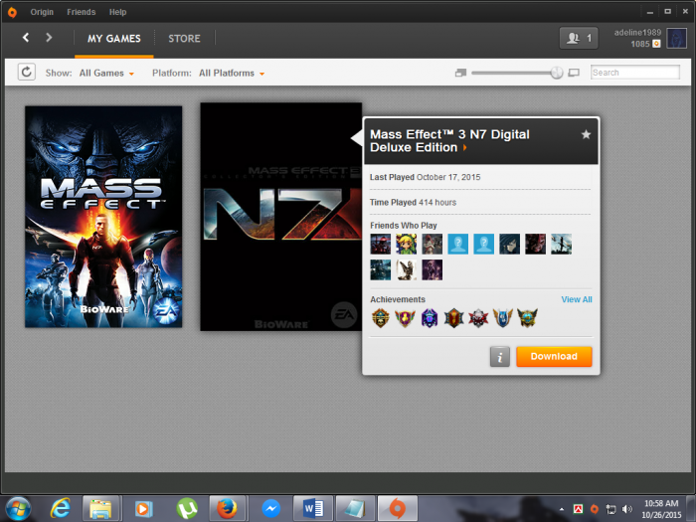Expand the Show All Games filter
Screen dimensions: 696x522
(106, 73)
